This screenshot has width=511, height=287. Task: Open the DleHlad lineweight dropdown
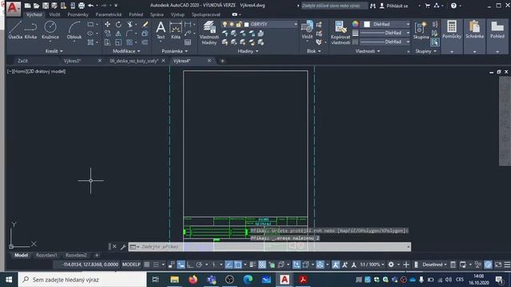[x=385, y=33]
